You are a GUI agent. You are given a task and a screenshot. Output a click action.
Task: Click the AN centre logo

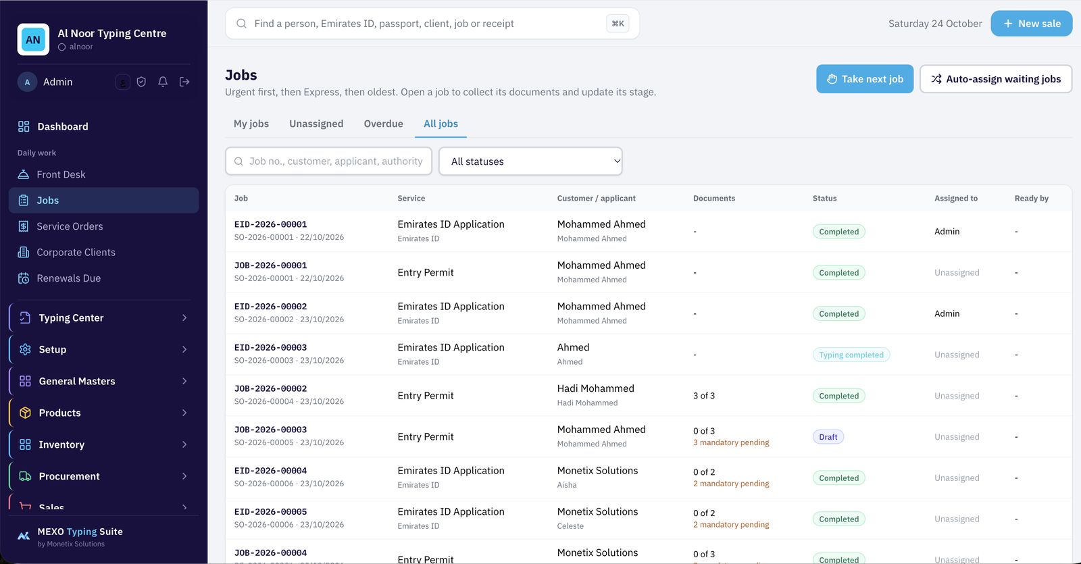pos(33,39)
